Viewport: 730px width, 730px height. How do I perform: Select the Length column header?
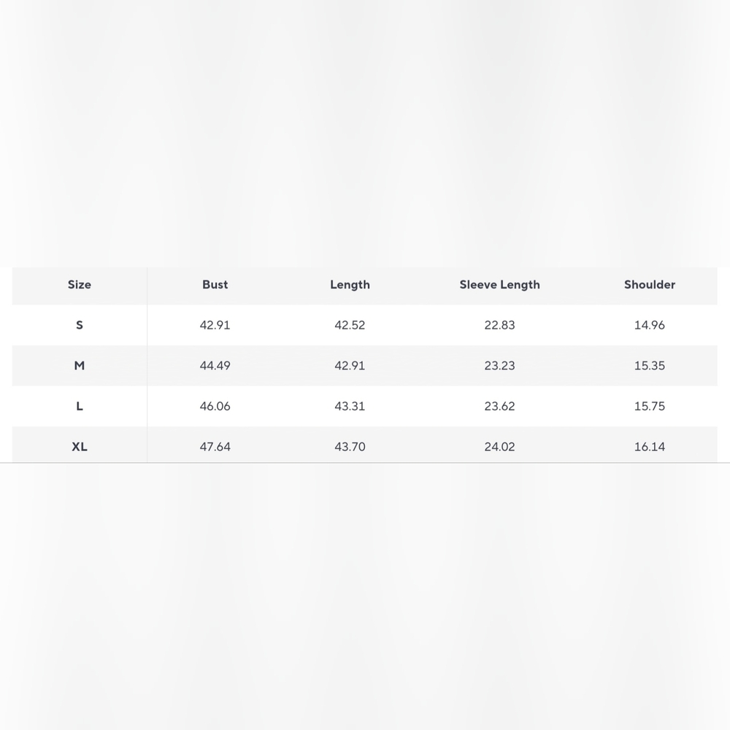pyautogui.click(x=350, y=285)
